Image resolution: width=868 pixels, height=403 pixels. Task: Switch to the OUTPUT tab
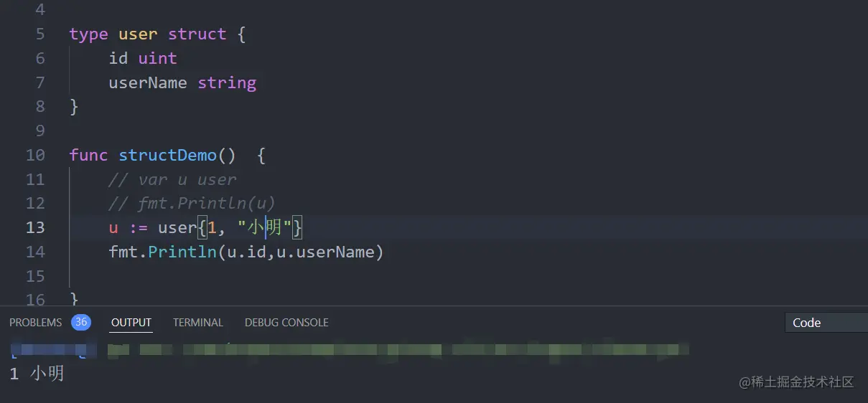[x=131, y=323]
